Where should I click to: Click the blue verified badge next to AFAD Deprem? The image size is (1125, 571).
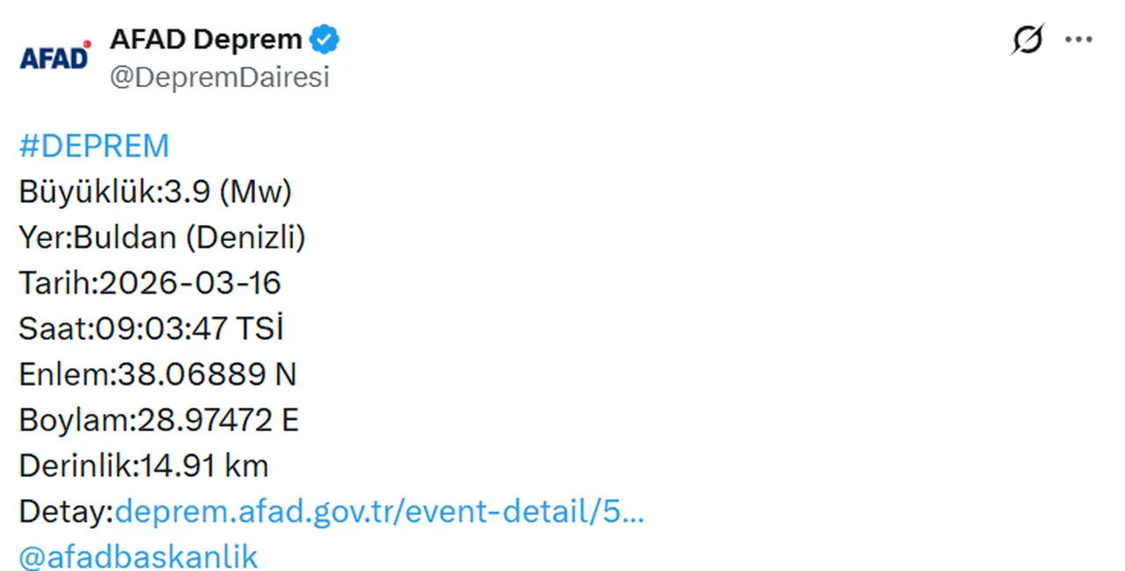point(324,39)
